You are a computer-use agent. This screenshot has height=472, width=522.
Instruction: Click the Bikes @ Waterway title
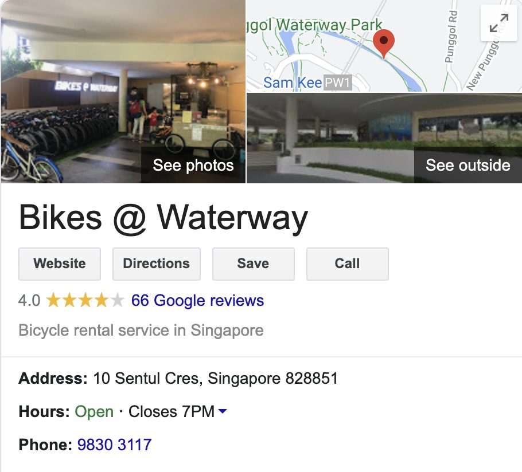click(163, 218)
